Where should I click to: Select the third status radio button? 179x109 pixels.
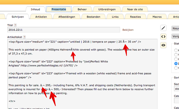point(176,59)
